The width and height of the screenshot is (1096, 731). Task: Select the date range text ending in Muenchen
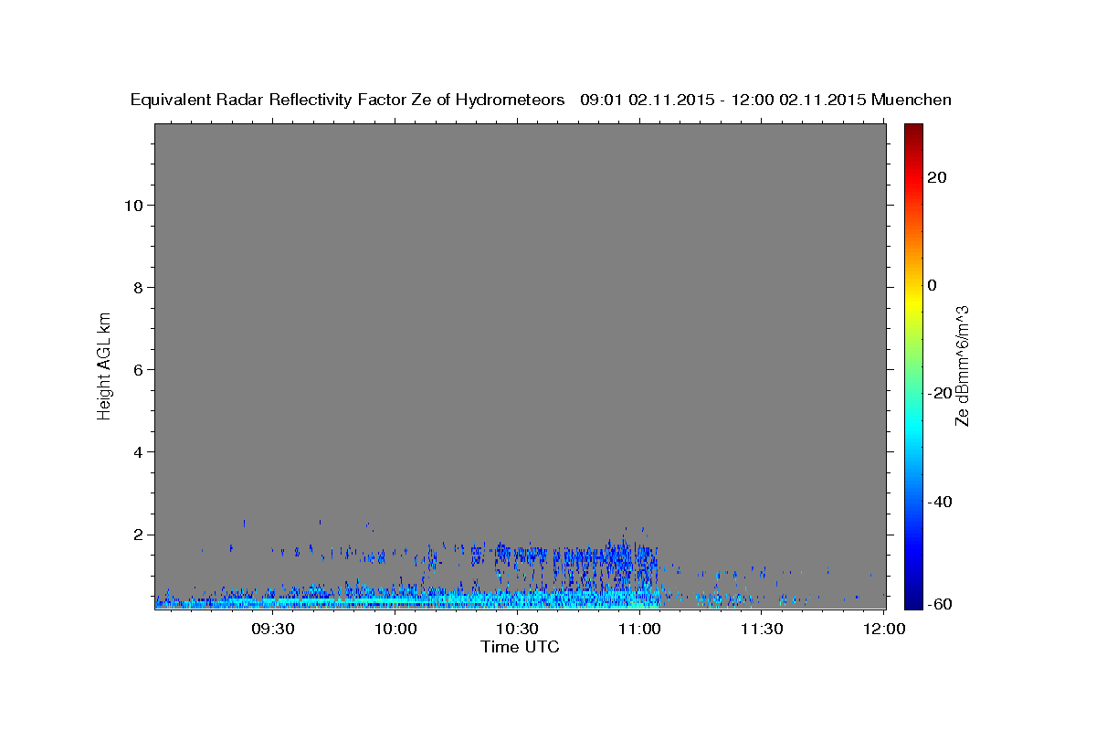765,100
